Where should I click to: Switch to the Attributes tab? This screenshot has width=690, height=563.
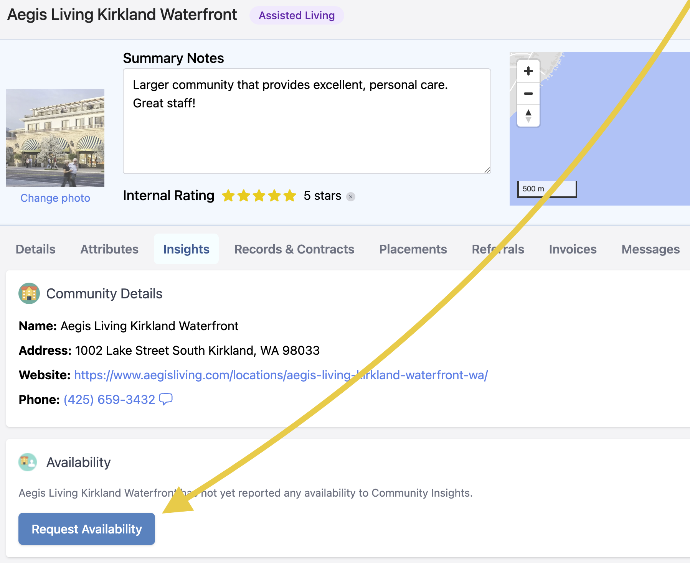pos(109,249)
